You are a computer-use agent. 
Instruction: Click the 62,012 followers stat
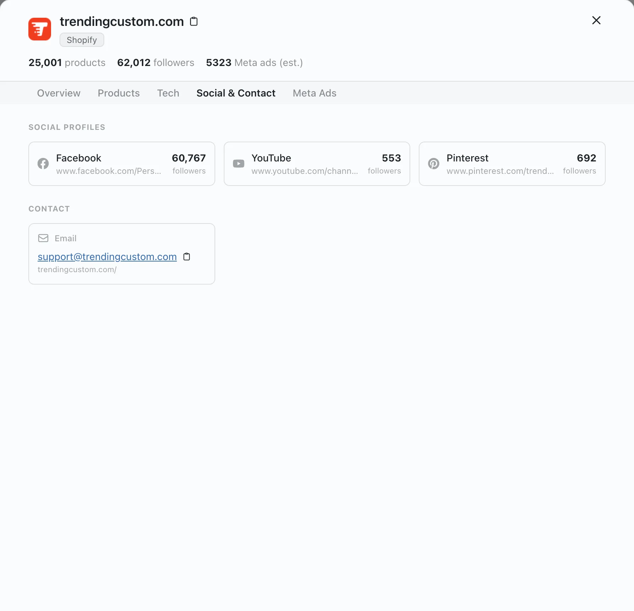155,62
